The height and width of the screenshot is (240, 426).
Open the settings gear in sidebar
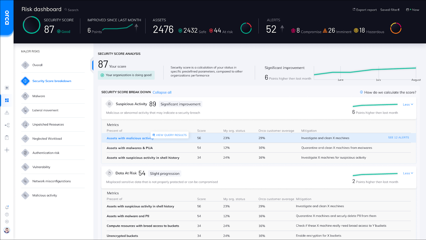click(x=7, y=221)
